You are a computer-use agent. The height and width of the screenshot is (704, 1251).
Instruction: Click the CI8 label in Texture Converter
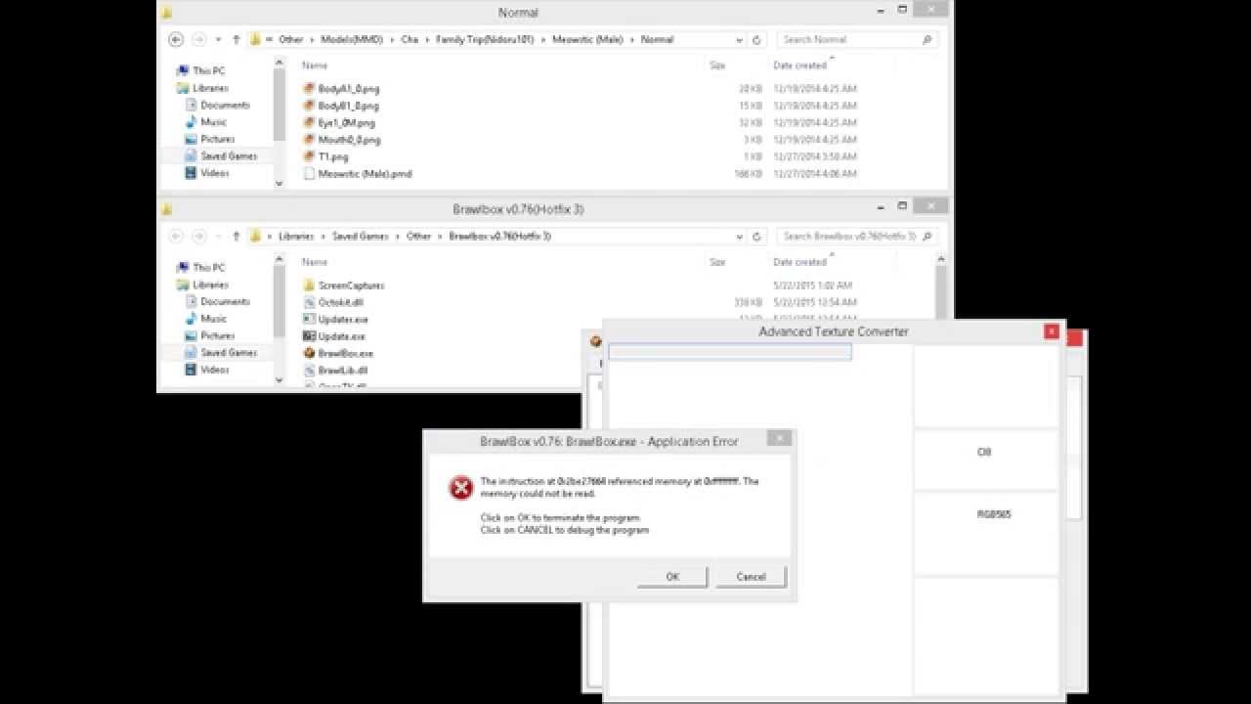pos(984,453)
